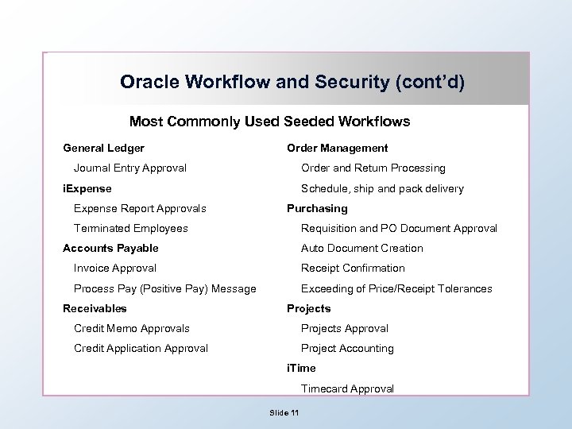Select 'Journal Entry Approval' line
Viewport: 572px width, 429px height.
click(129, 168)
